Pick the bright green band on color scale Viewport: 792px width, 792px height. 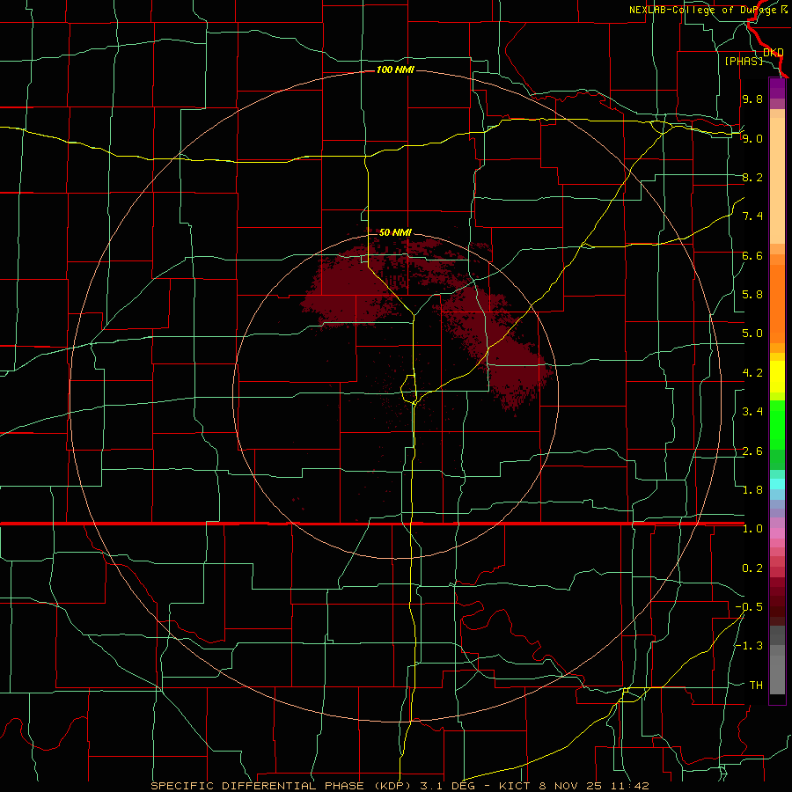(777, 424)
